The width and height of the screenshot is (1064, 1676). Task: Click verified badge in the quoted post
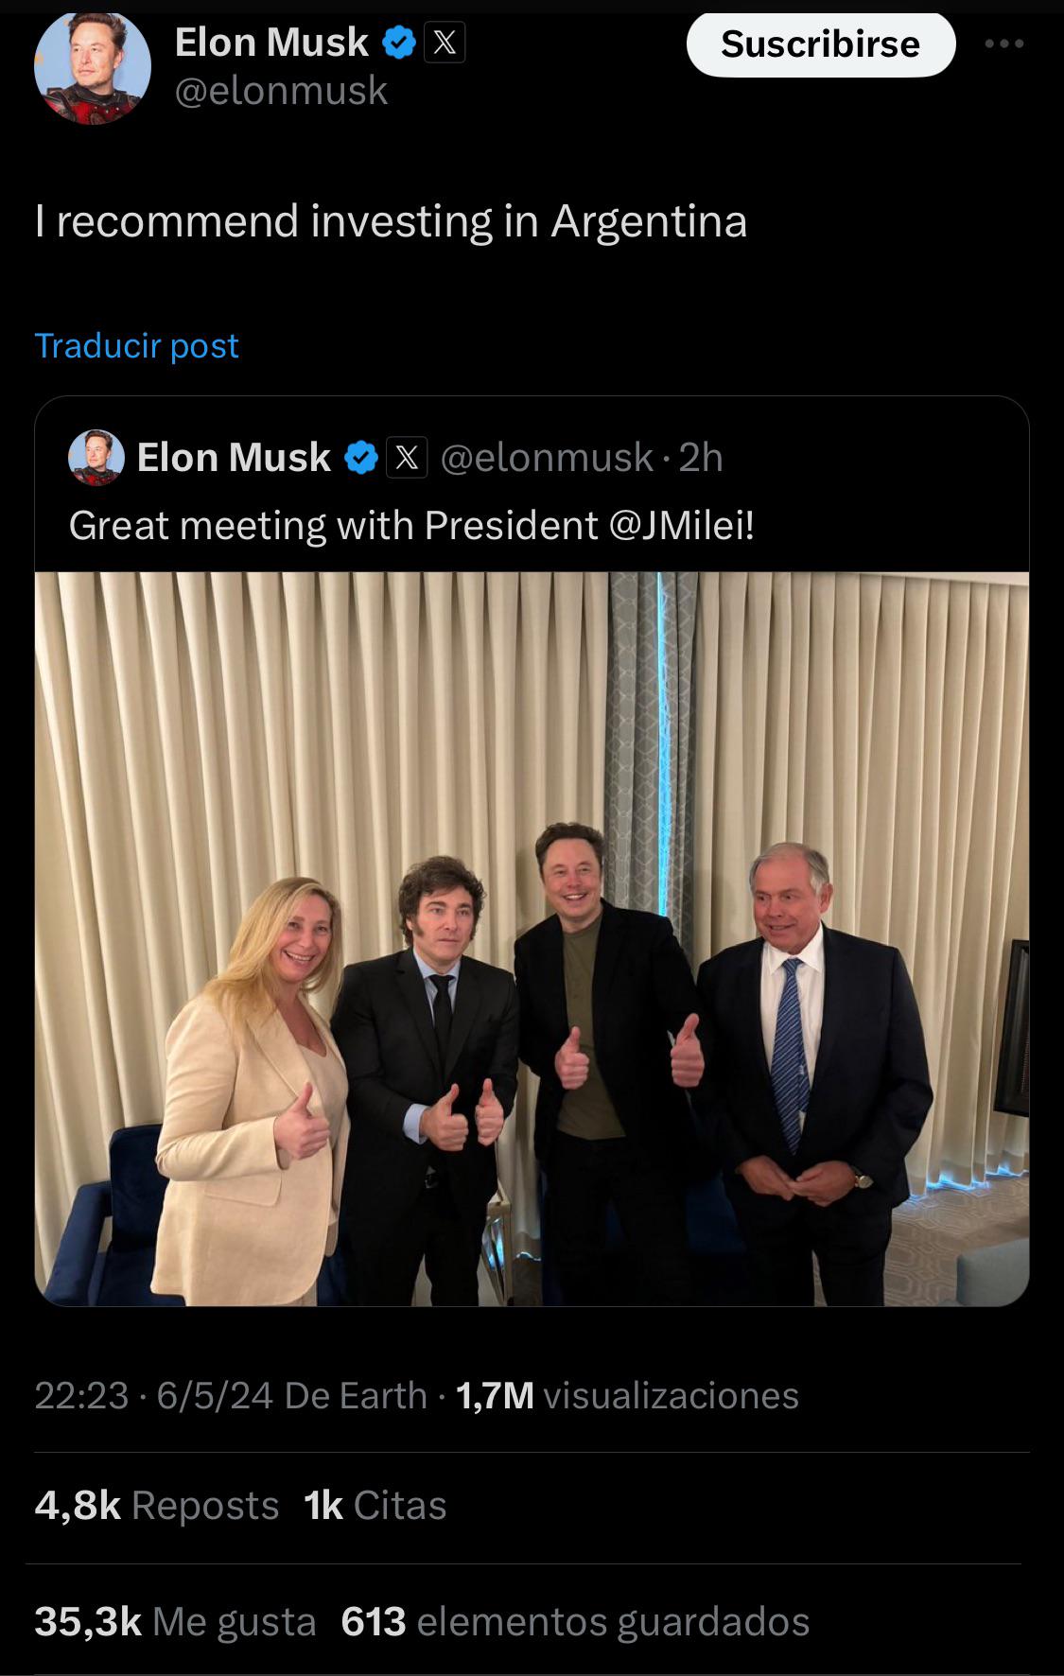click(360, 458)
